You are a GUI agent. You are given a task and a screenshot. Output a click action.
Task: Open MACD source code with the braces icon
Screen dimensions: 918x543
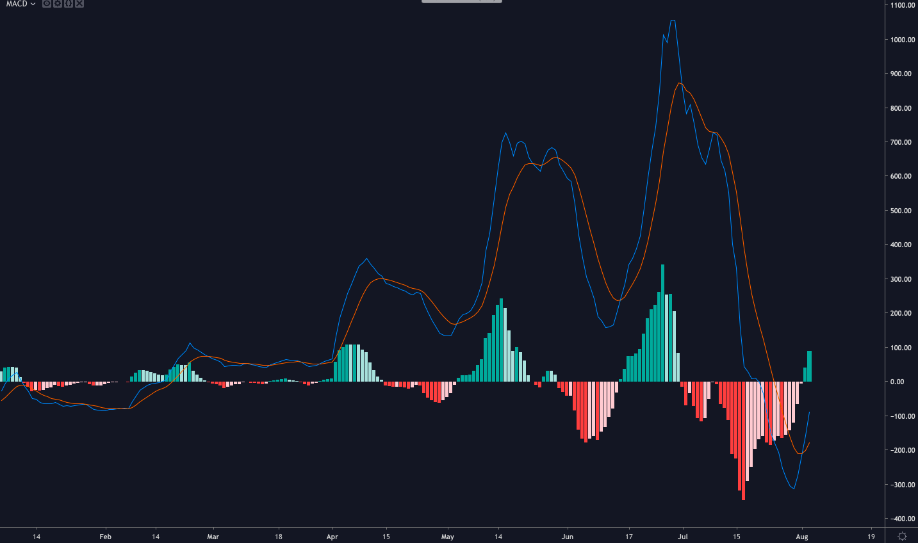pyautogui.click(x=69, y=4)
